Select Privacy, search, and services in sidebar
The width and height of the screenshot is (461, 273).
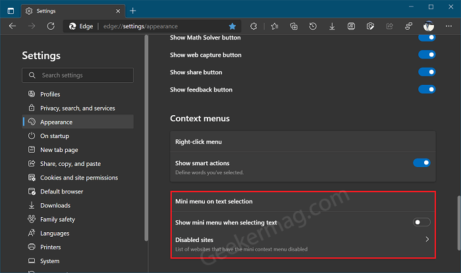click(78, 108)
